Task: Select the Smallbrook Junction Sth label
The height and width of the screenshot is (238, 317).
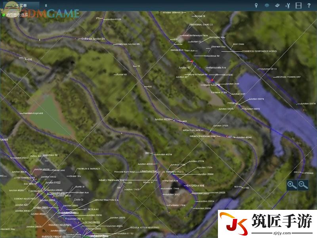Action: coord(93,38)
